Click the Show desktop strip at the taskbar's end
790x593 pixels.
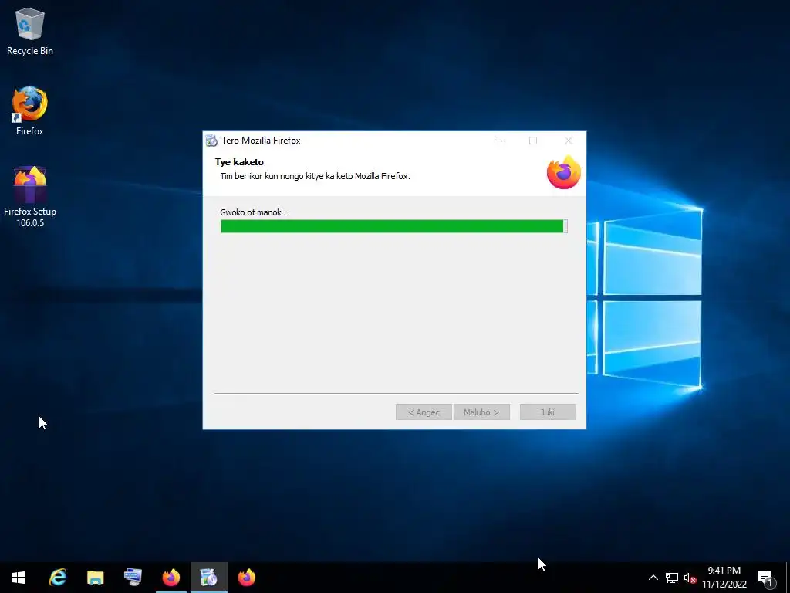[x=788, y=578]
